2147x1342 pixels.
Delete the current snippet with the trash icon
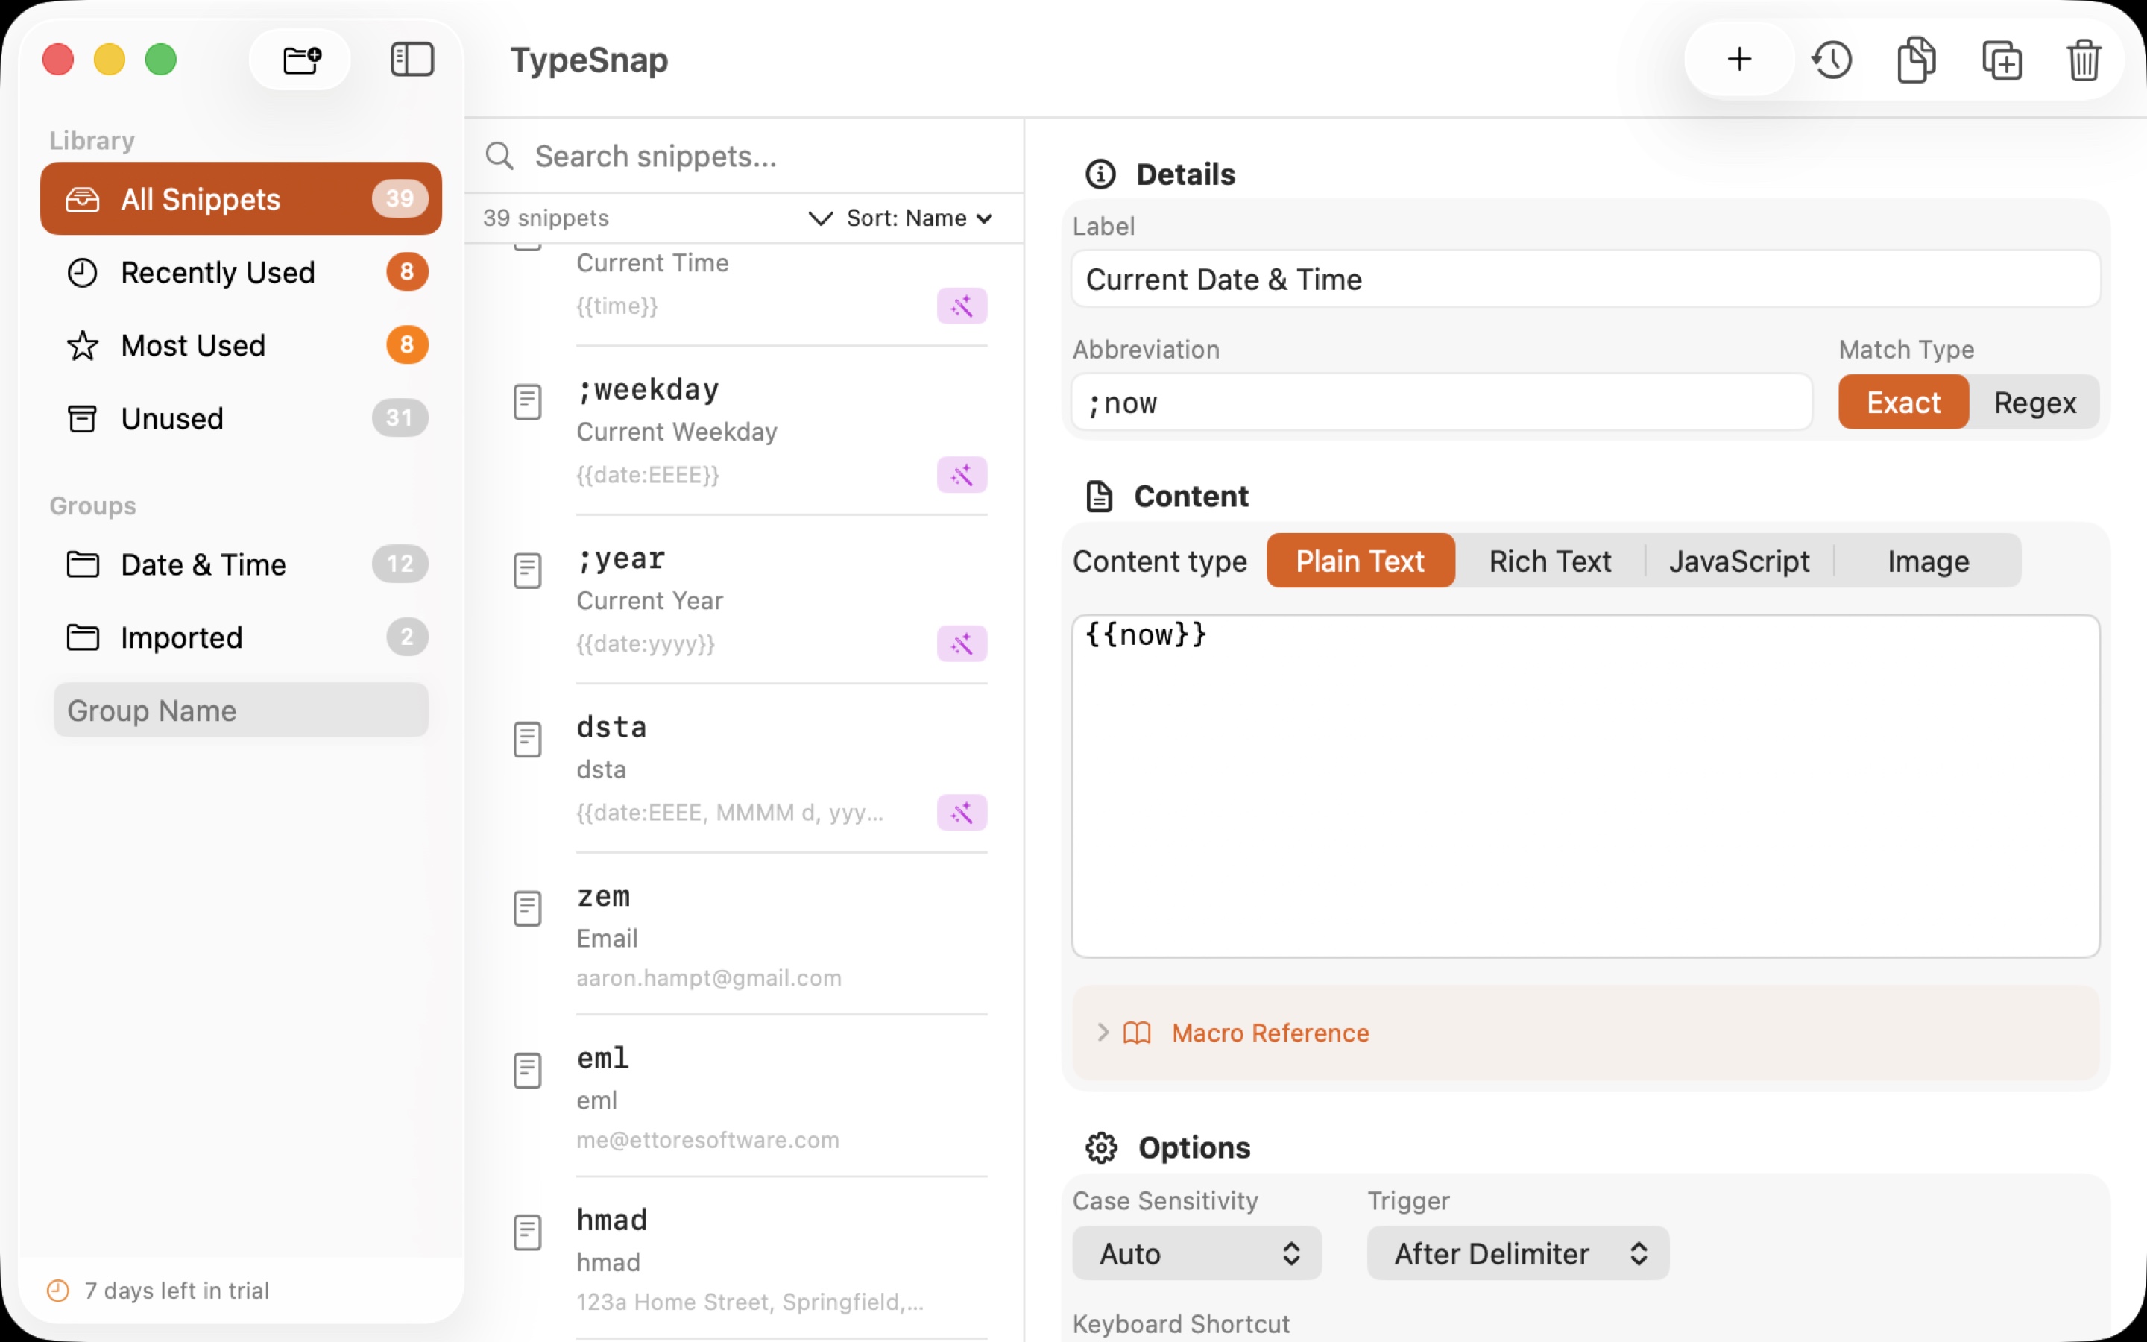click(2084, 60)
